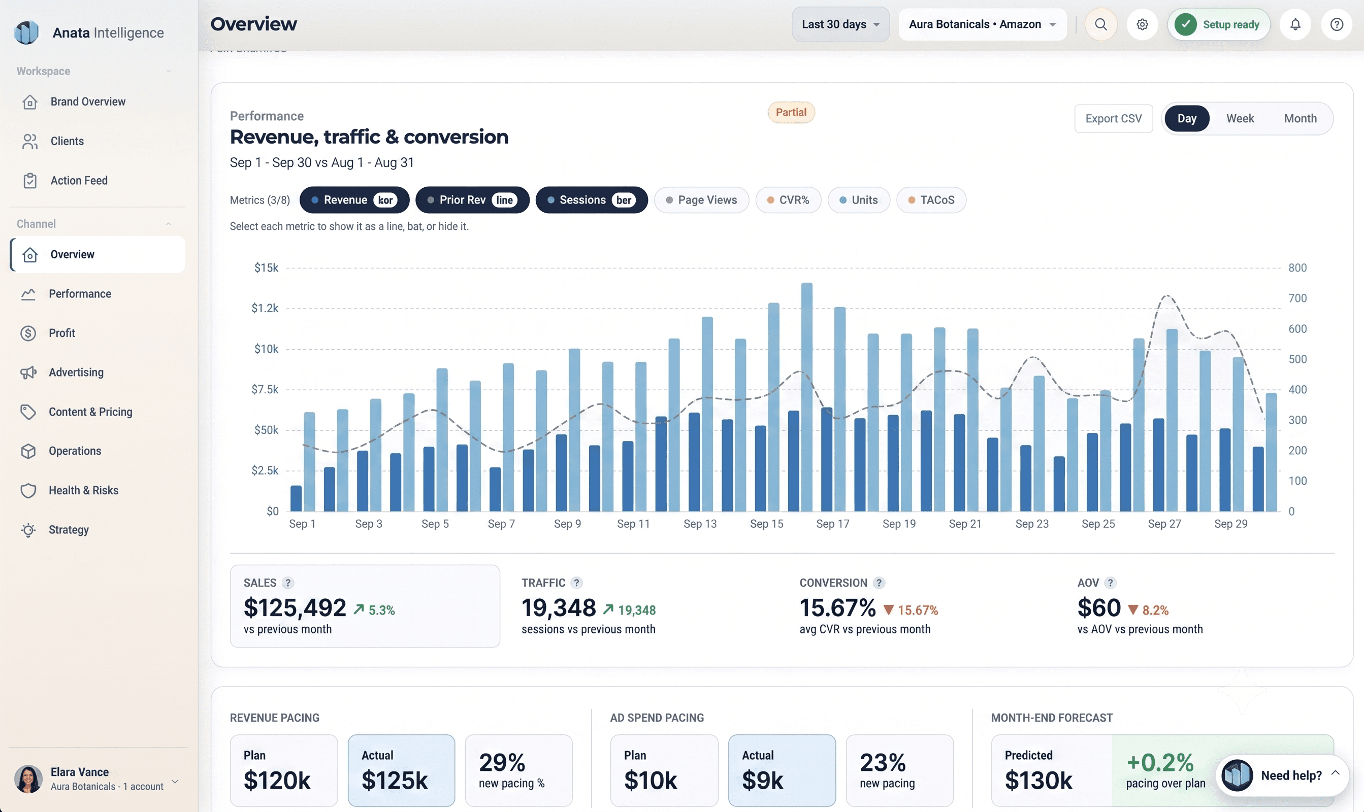The width and height of the screenshot is (1364, 812).
Task: Open Aura Botanicals • Amazon account selector
Action: pyautogui.click(x=983, y=24)
